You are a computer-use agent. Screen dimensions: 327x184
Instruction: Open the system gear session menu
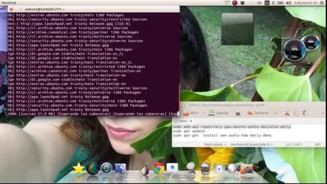[x=322, y=3]
